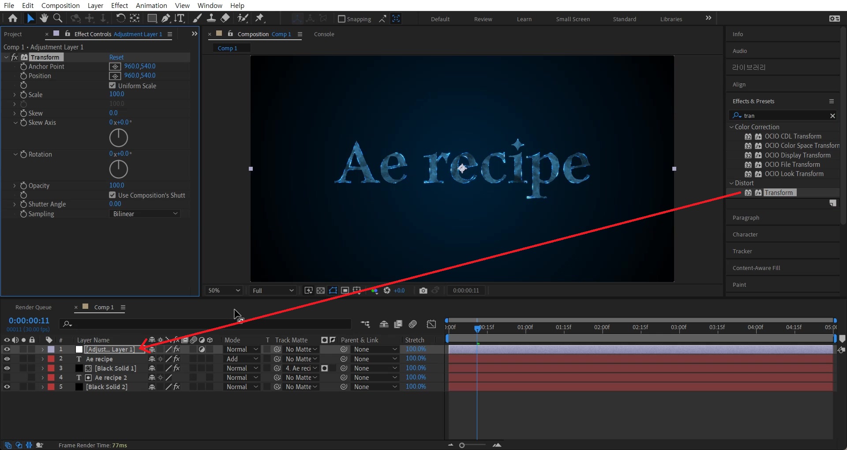
Task: Switch to Small Screen workspace
Action: coord(573,19)
